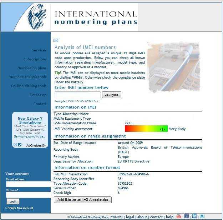Follow the Create free account link

pos(19,208)
